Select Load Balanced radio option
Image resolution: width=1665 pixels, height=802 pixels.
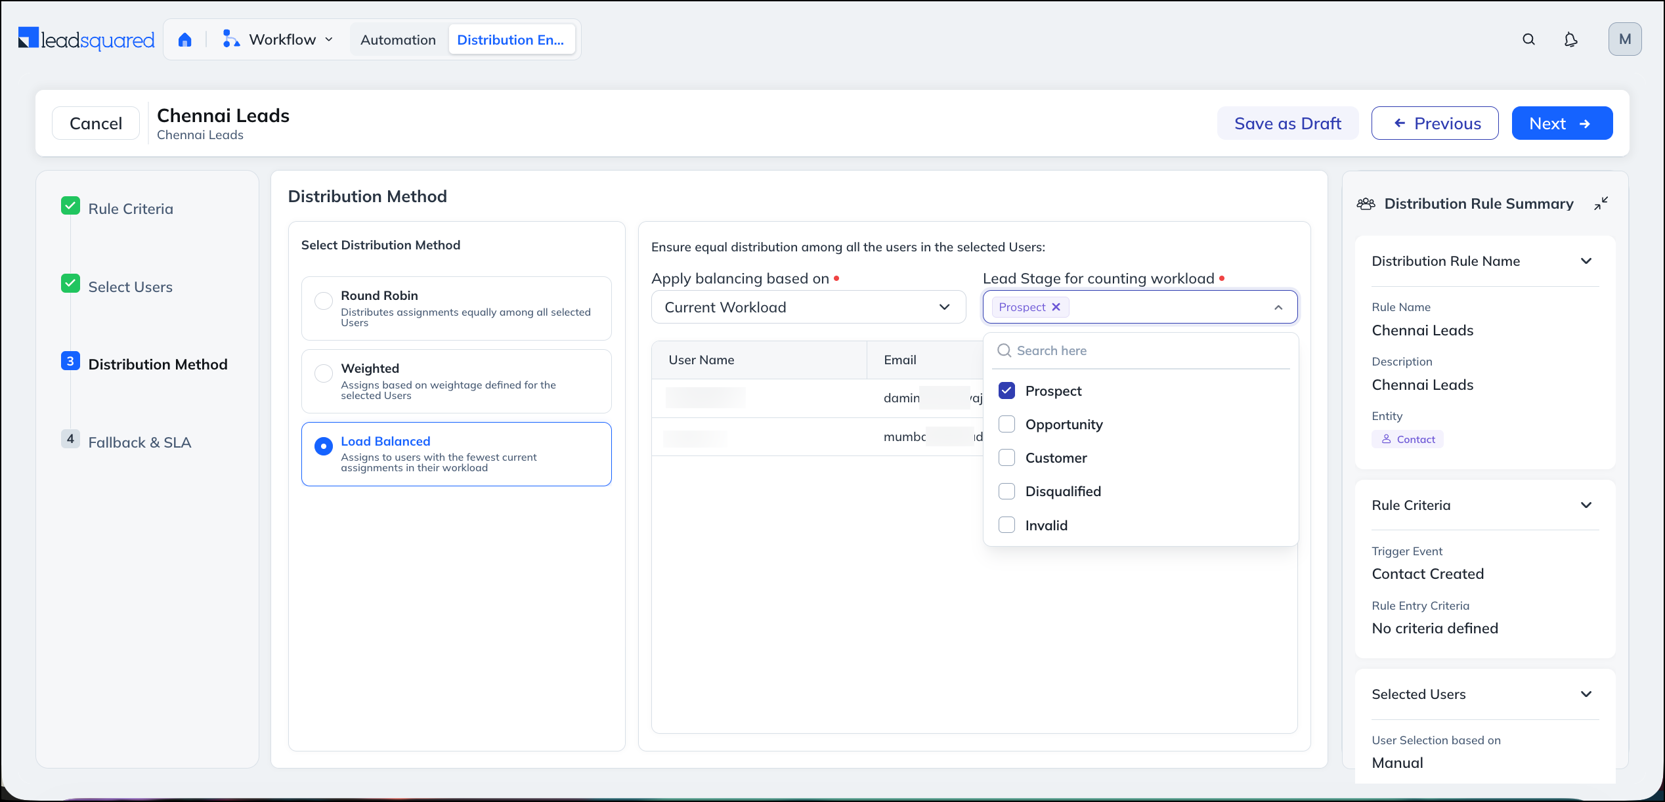pos(324,446)
